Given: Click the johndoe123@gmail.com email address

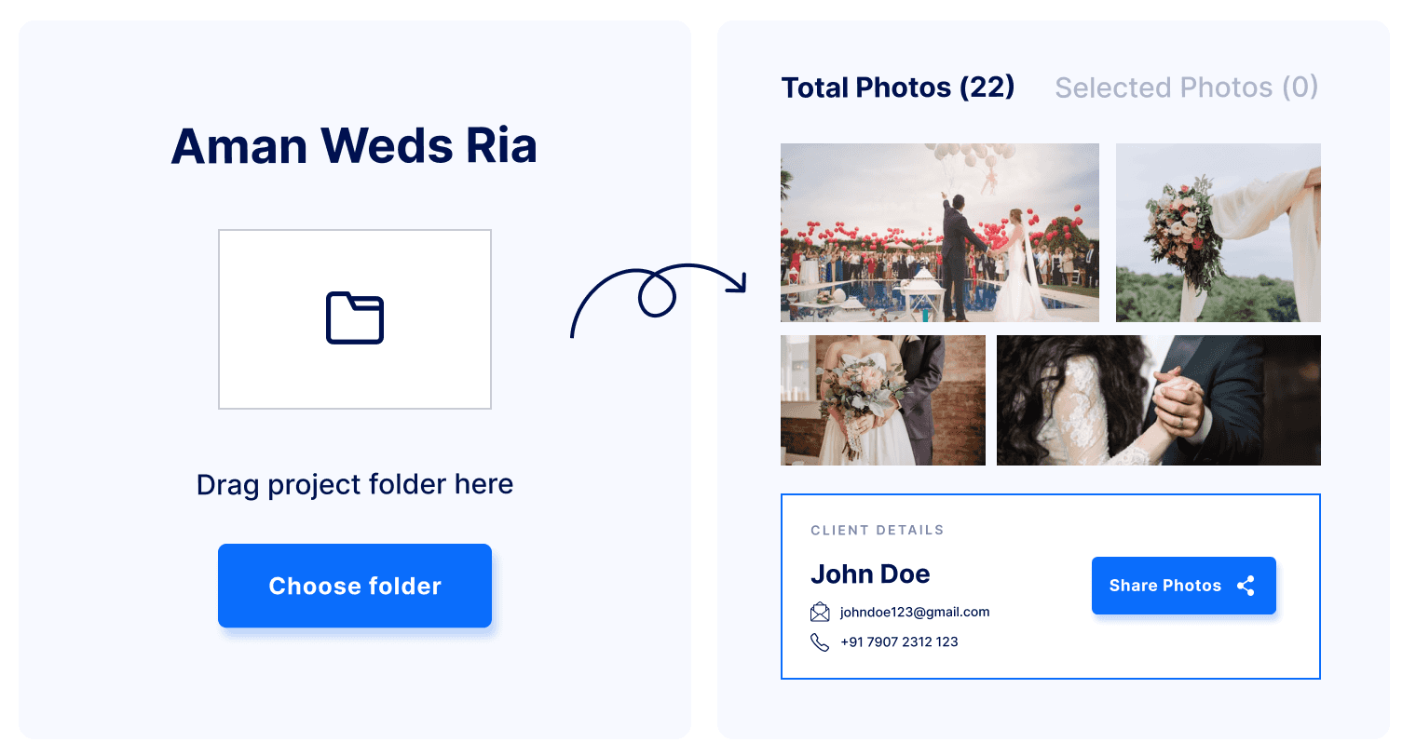Looking at the screenshot, I should [915, 612].
